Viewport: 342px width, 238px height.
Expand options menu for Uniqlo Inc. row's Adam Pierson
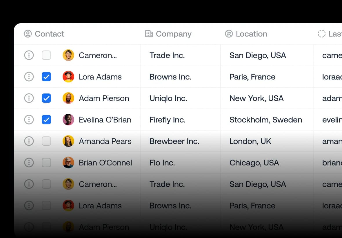click(x=29, y=98)
